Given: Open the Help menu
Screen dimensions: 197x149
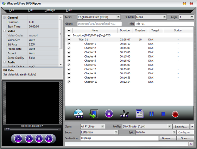Looking at the screenshot, I should pos(69,10).
